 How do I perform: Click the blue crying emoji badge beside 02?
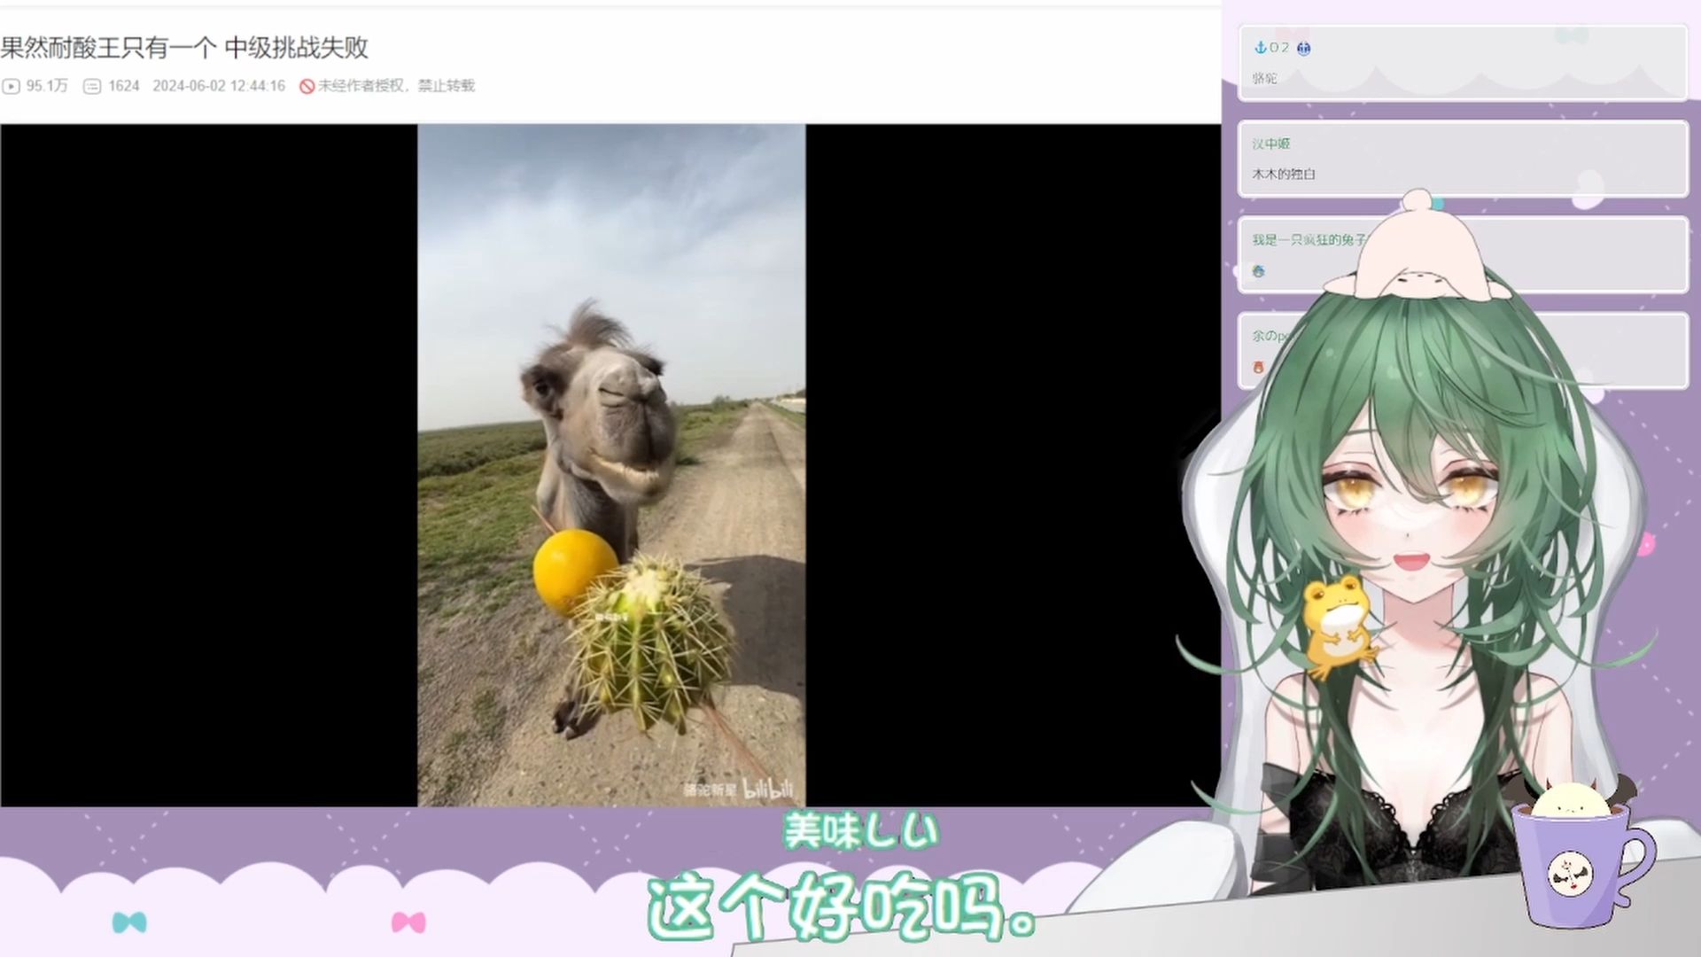pos(1303,49)
